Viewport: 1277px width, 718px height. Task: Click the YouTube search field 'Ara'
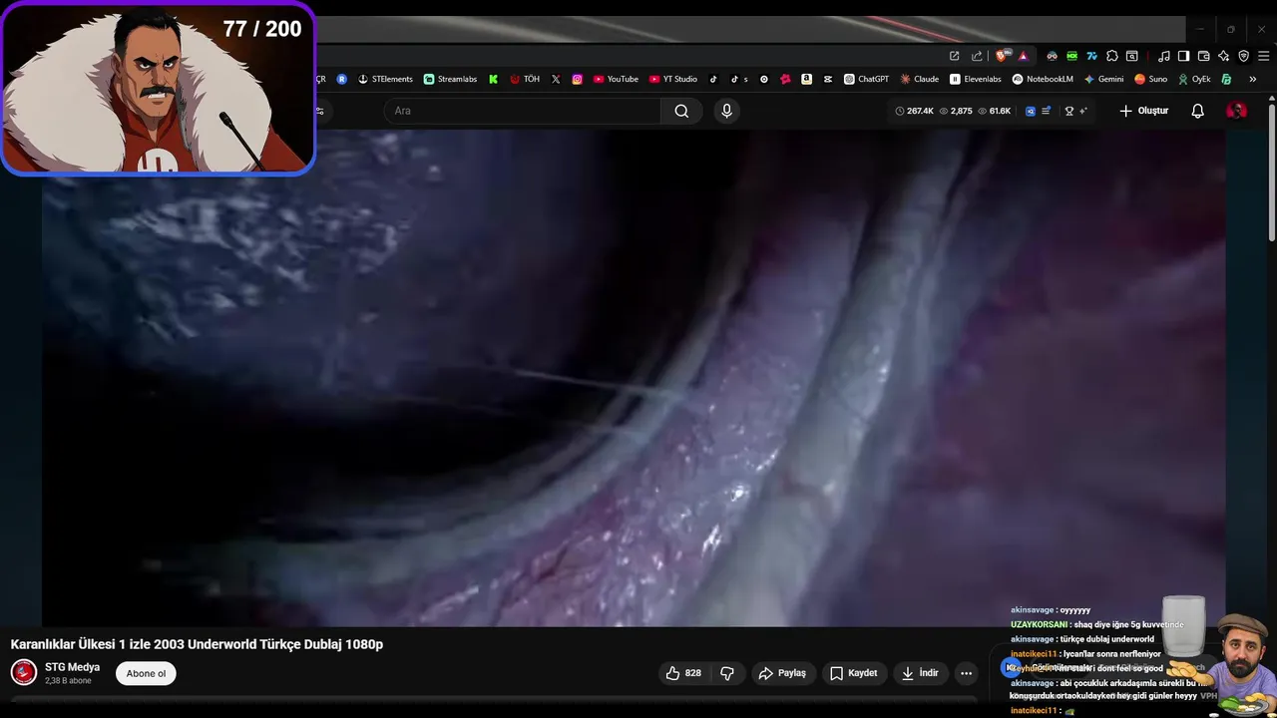point(523,111)
